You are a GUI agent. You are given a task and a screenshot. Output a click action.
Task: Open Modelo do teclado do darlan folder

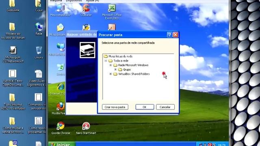click(x=13, y=31)
